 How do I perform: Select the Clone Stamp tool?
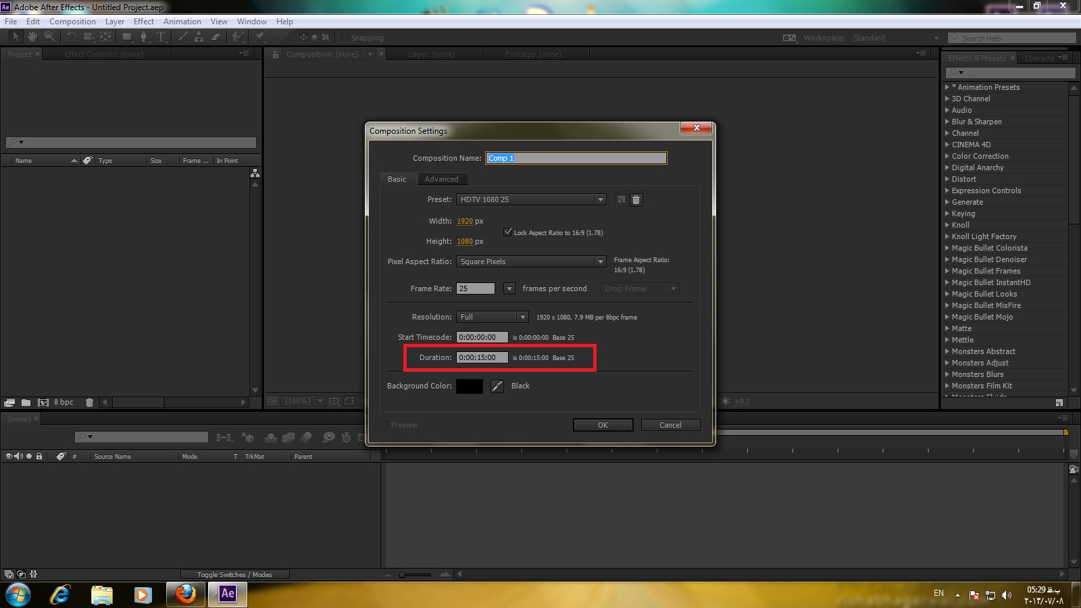pyautogui.click(x=199, y=37)
